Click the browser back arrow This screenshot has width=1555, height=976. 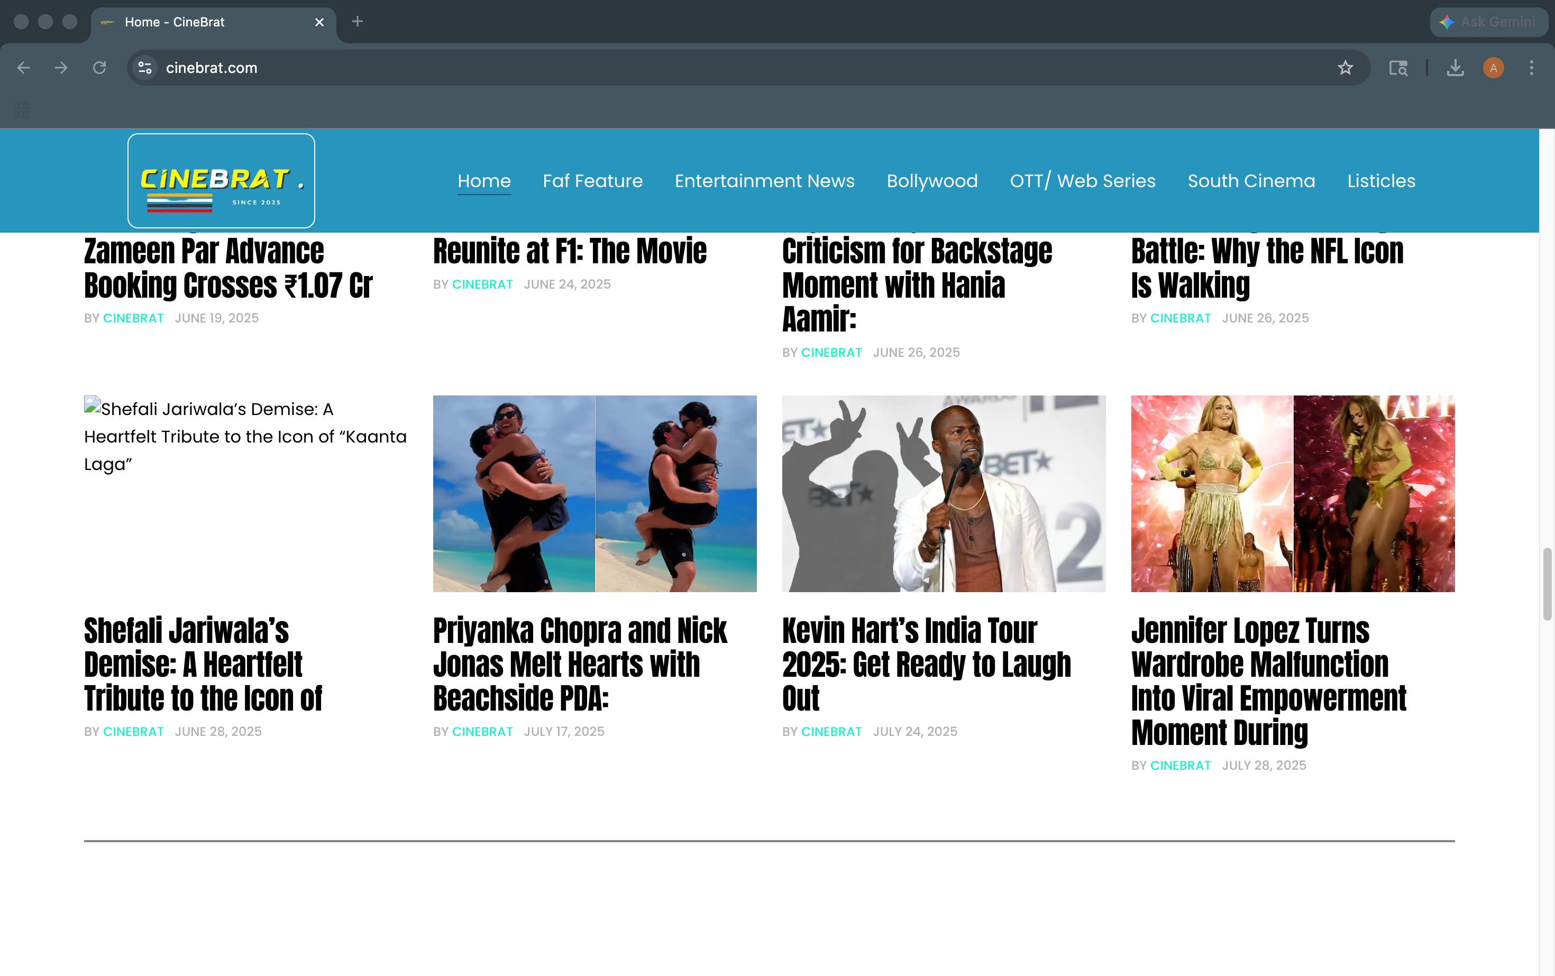point(23,68)
